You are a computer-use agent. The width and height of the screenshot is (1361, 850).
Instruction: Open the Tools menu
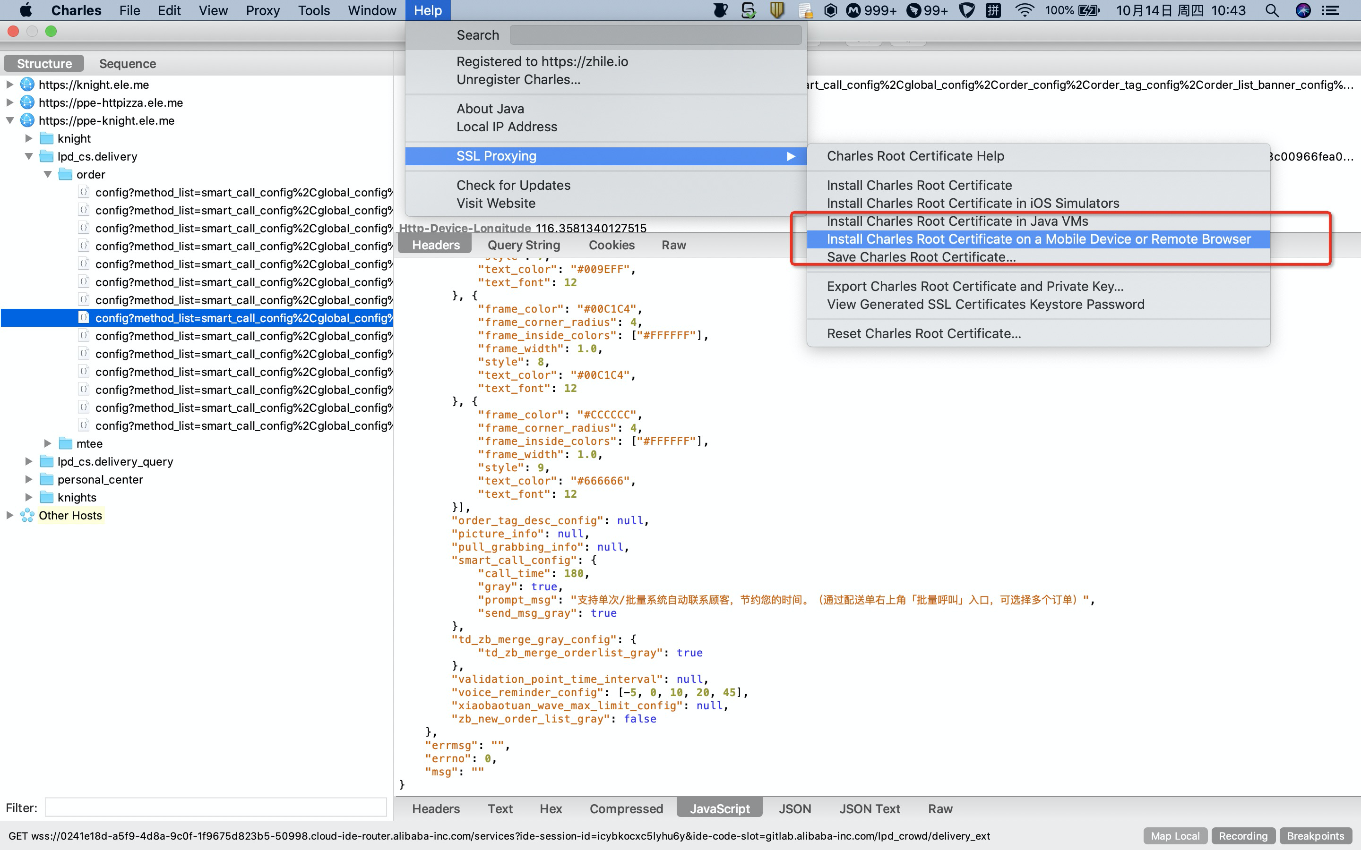(x=313, y=10)
